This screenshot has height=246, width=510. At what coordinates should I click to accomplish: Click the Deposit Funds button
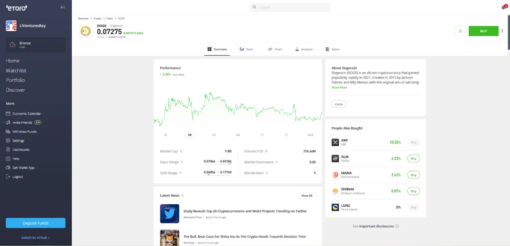click(x=35, y=223)
